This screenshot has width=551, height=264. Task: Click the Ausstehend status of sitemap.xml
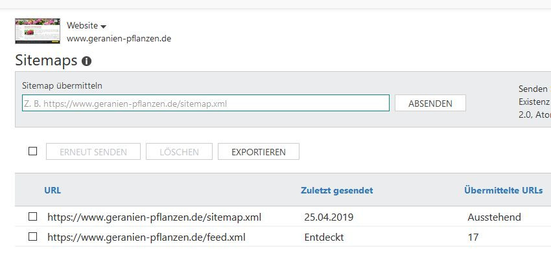(494, 217)
